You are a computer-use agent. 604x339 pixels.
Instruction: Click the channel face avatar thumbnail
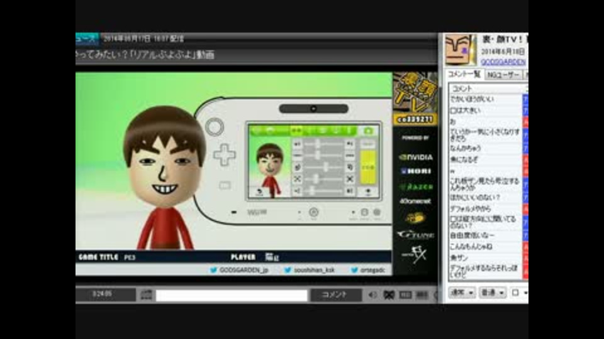[460, 50]
